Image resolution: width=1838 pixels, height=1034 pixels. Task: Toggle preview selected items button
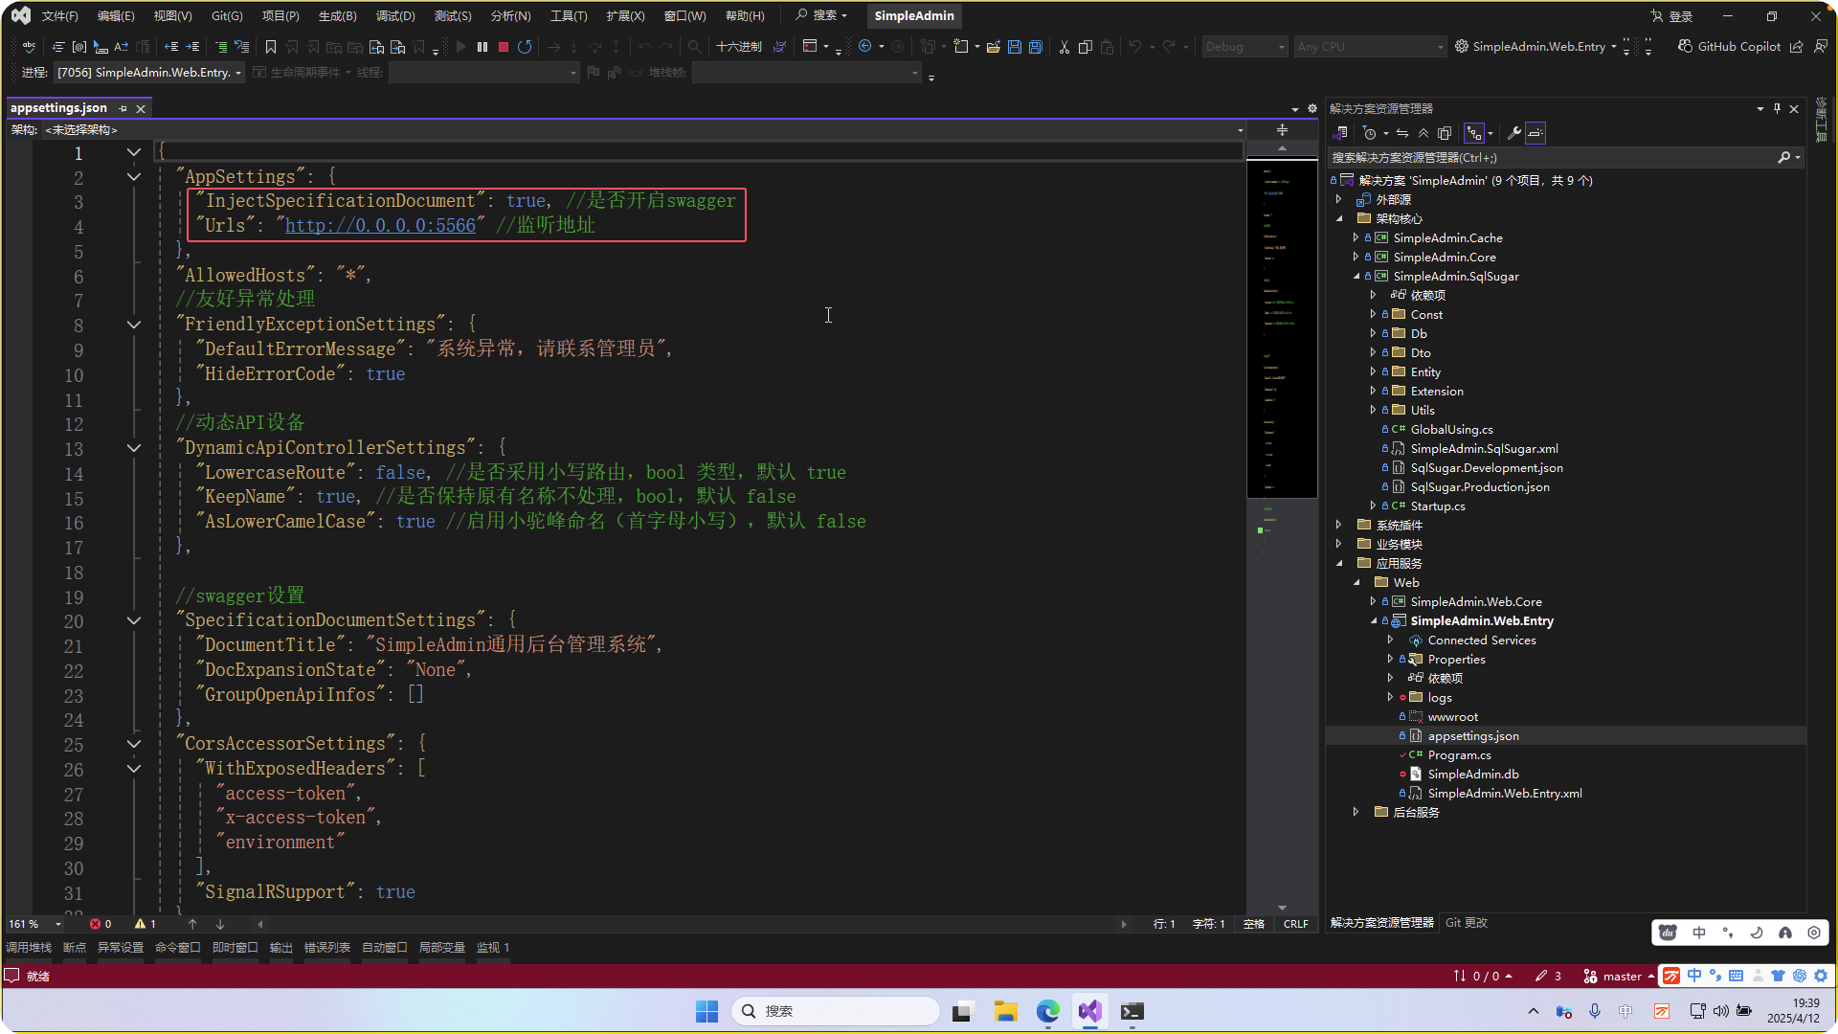coord(1535,133)
